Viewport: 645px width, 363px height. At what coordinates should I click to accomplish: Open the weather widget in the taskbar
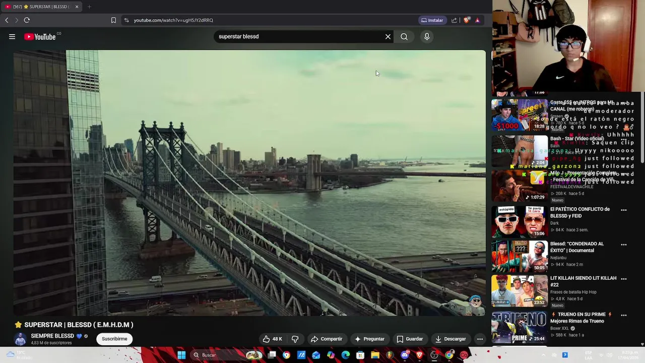18,355
